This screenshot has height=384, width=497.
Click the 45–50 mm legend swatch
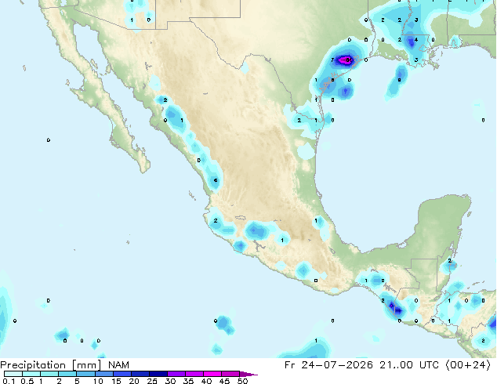(x=230, y=374)
